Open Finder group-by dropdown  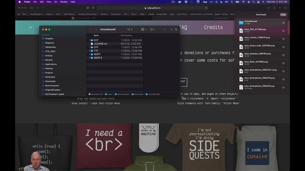(144, 29)
